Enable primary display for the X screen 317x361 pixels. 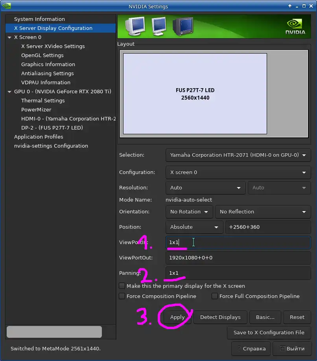pos(122,286)
